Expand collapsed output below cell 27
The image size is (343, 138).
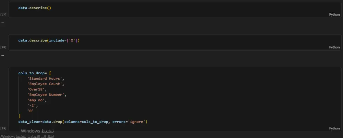point(2,23)
